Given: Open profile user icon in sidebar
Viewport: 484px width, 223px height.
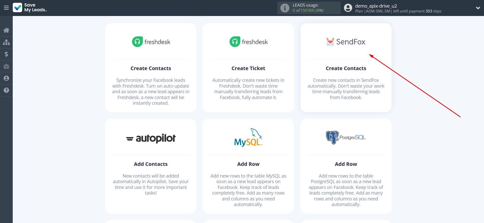Looking at the screenshot, I should [6, 78].
